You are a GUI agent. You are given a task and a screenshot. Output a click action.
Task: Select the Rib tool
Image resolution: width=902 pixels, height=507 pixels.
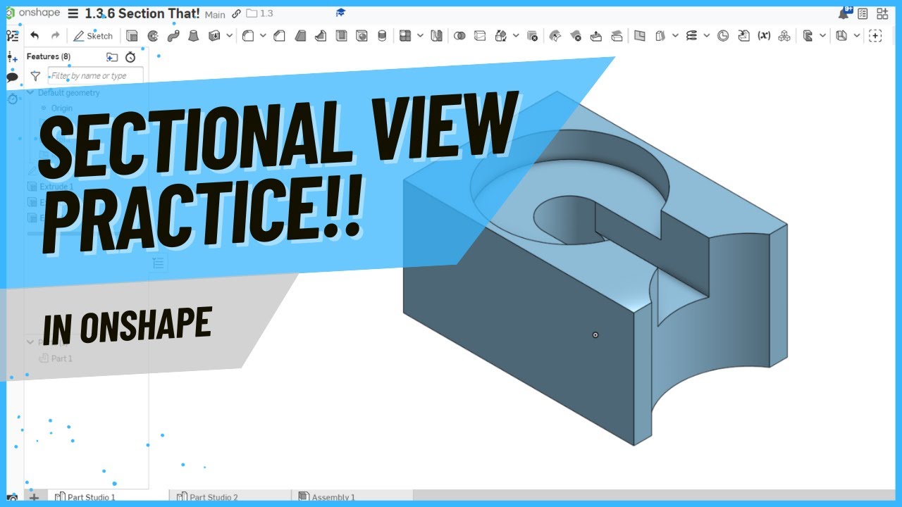(x=321, y=36)
